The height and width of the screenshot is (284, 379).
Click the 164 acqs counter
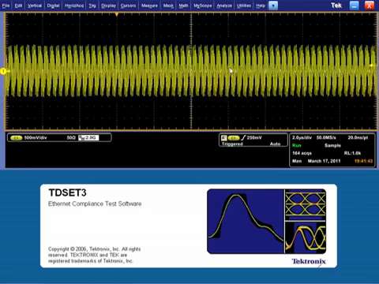(x=302, y=153)
